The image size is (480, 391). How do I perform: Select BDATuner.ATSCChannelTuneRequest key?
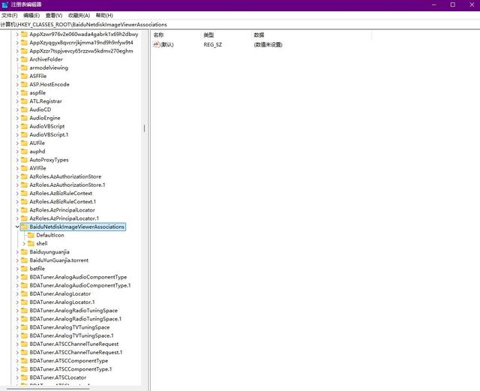click(74, 344)
